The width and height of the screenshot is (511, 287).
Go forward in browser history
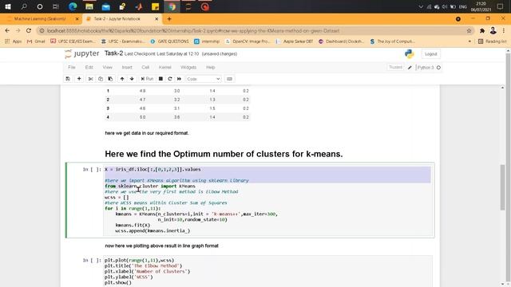(18, 30)
